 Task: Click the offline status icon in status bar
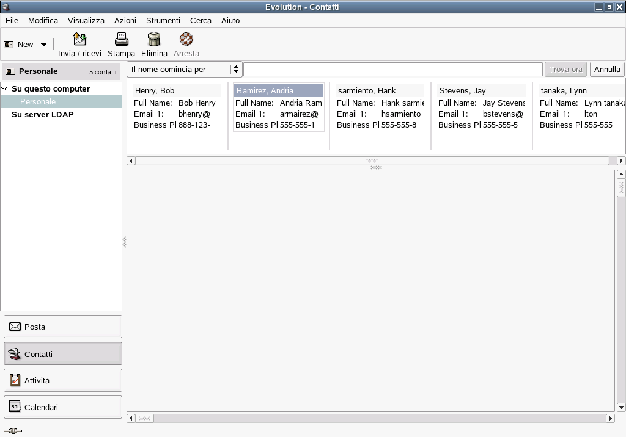pos(12,431)
